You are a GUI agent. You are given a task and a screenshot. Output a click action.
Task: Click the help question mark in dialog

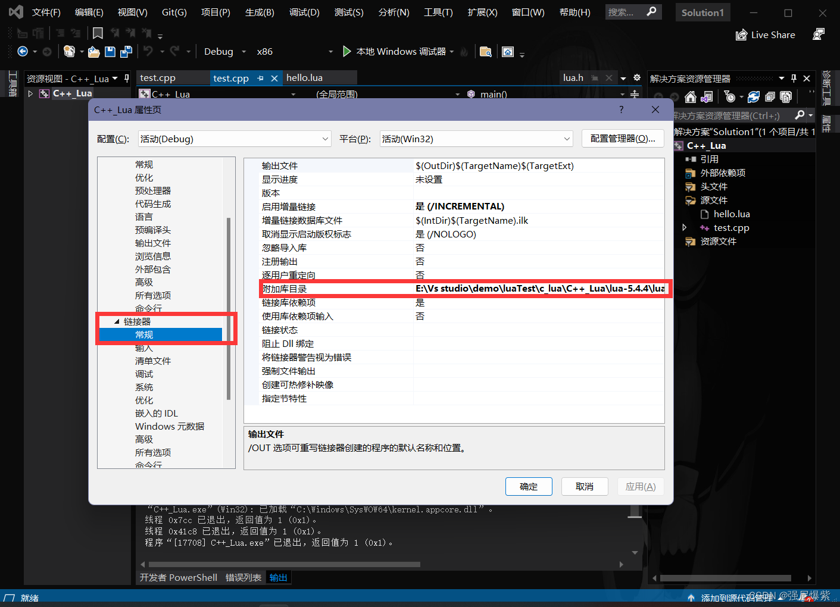tap(621, 109)
